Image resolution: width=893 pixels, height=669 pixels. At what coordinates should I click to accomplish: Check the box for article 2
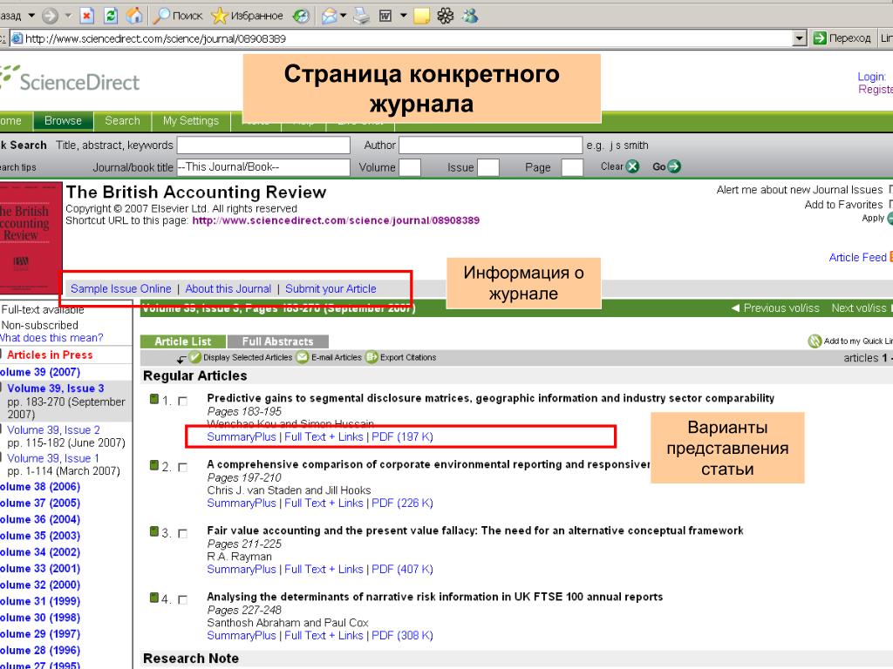[x=183, y=467]
